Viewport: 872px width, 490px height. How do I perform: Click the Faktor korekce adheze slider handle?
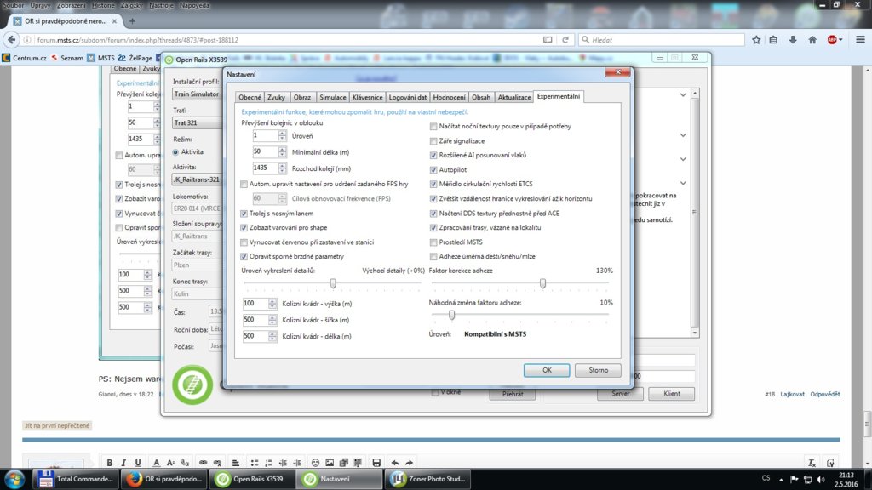542,283
